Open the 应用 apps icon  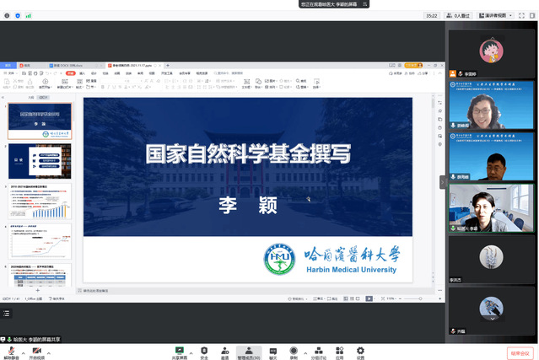tap(339, 349)
